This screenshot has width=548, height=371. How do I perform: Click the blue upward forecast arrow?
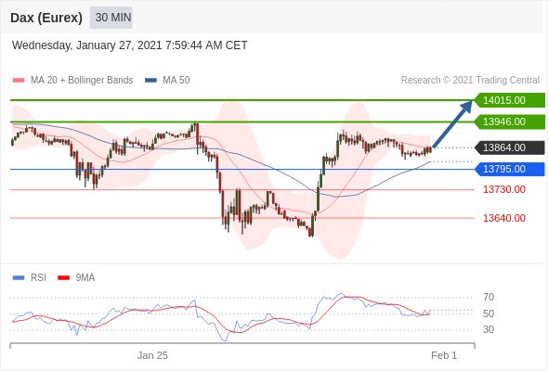452,124
